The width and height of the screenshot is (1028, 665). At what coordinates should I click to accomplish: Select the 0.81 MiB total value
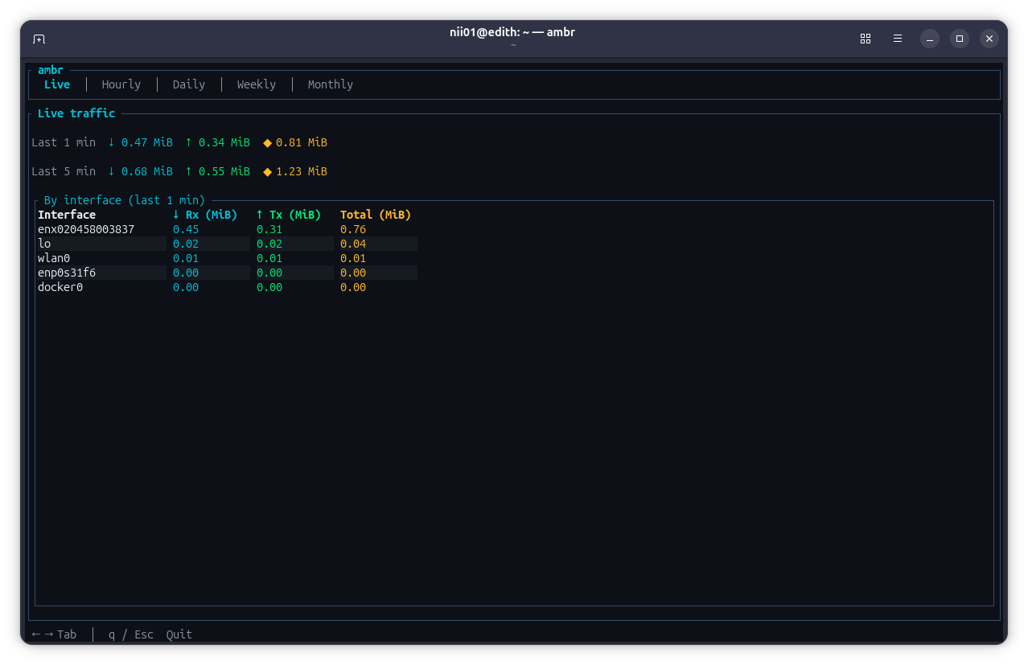[295, 142]
